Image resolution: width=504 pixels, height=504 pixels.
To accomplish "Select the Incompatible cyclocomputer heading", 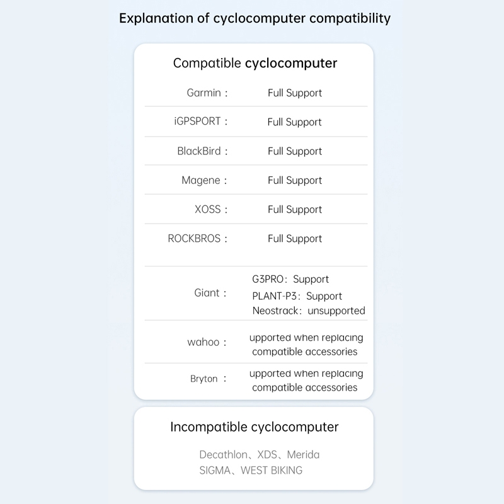I will pos(255,427).
